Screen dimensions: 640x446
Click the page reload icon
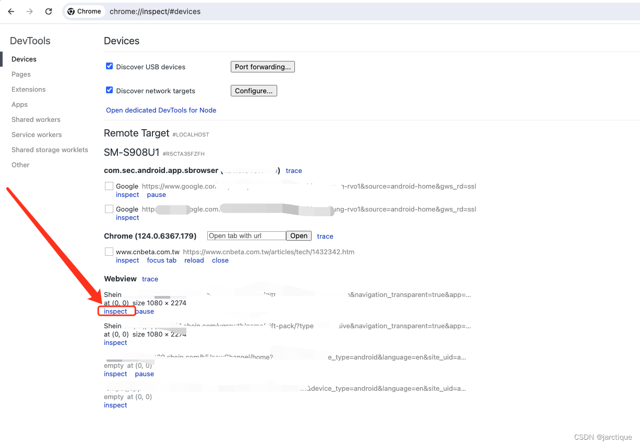[x=49, y=11]
